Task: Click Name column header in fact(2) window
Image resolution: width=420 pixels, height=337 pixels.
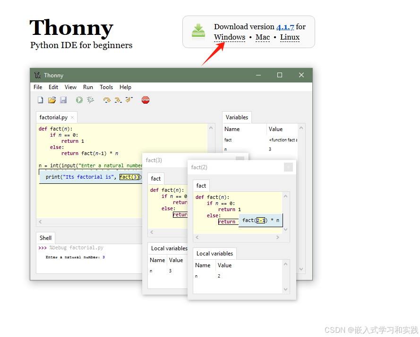Action: coord(205,265)
